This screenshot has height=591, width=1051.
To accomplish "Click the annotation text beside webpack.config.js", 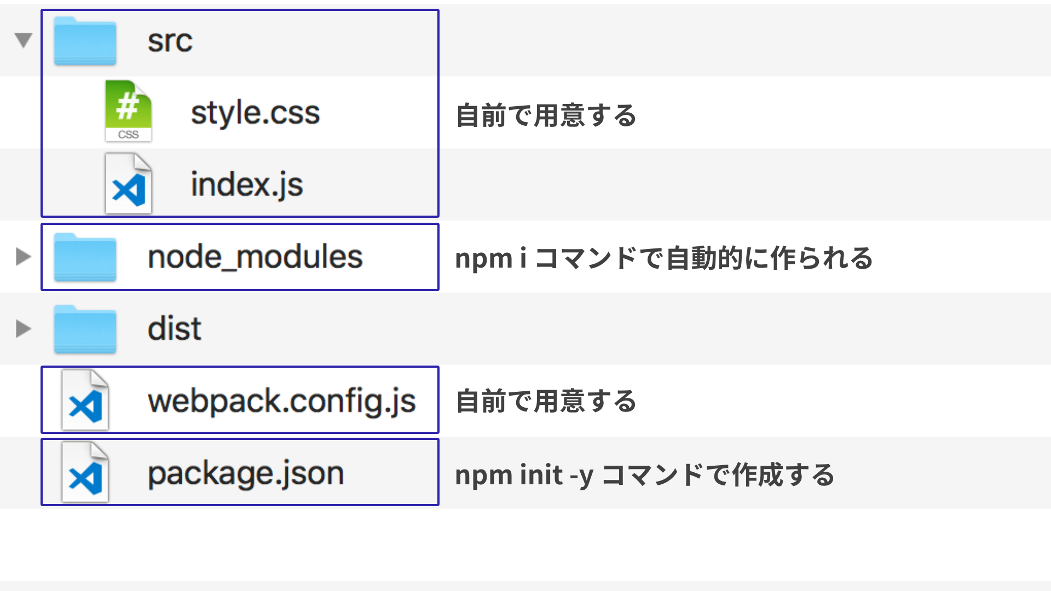I will [546, 401].
